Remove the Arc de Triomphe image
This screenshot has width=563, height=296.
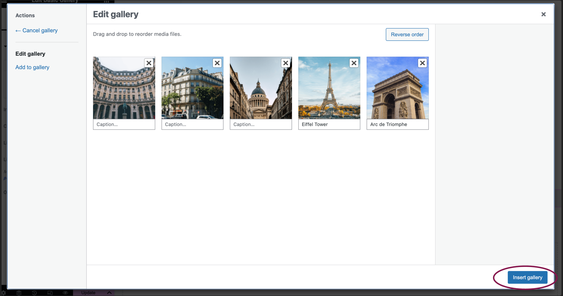coord(422,63)
